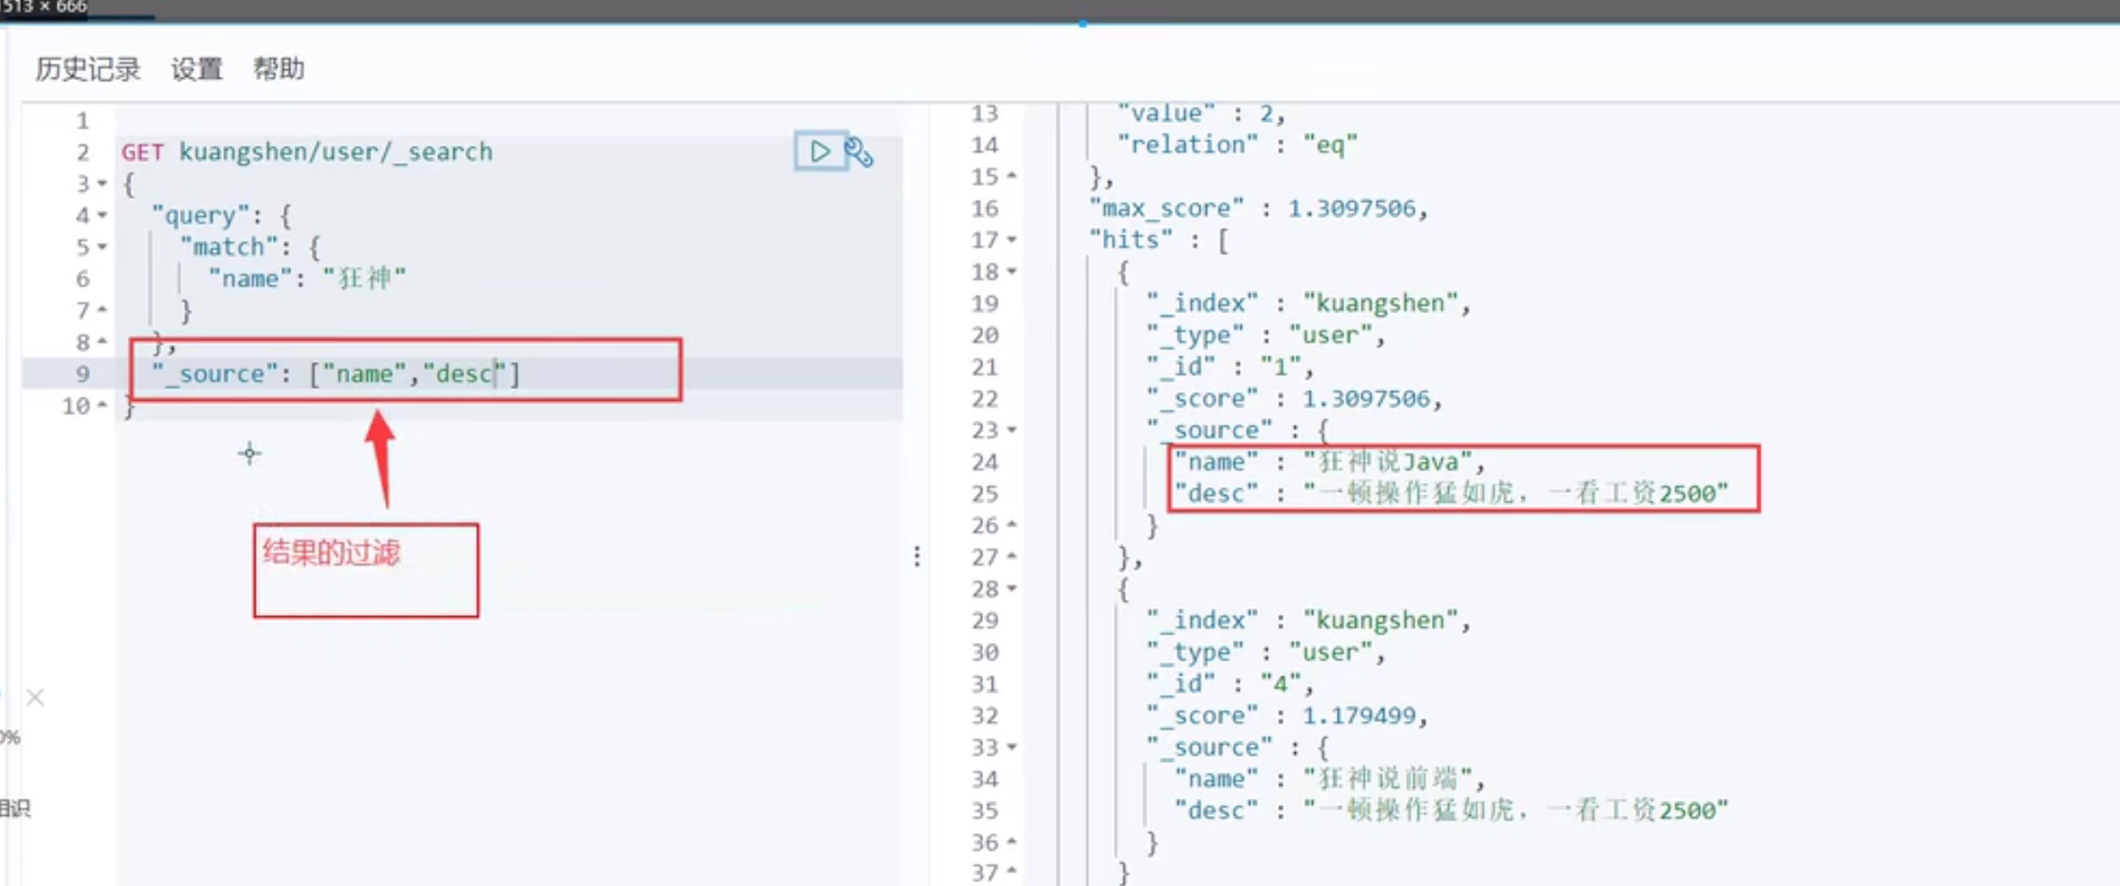Collapse the "match" block at line 5
Image resolution: width=2120 pixels, height=886 pixels.
pos(103,247)
